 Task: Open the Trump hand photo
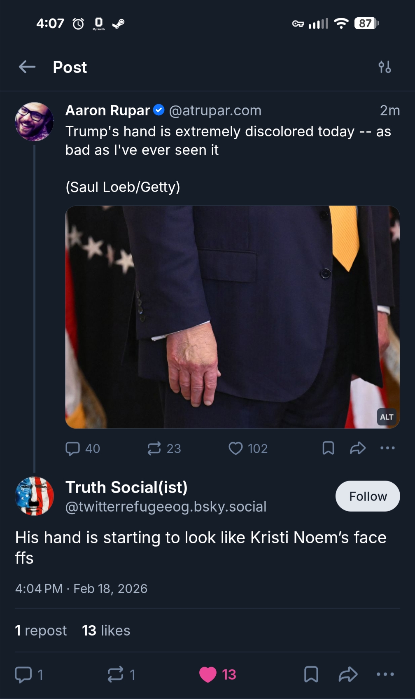click(x=232, y=317)
